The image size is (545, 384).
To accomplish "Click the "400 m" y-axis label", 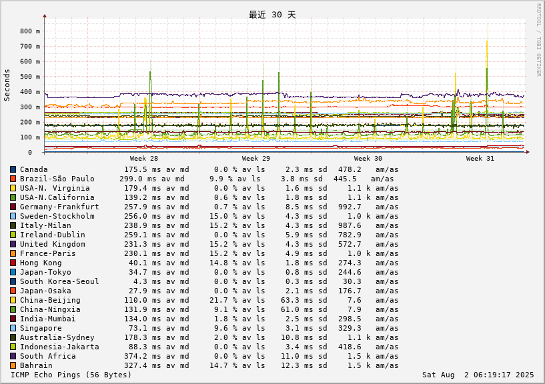I will coord(30,92).
